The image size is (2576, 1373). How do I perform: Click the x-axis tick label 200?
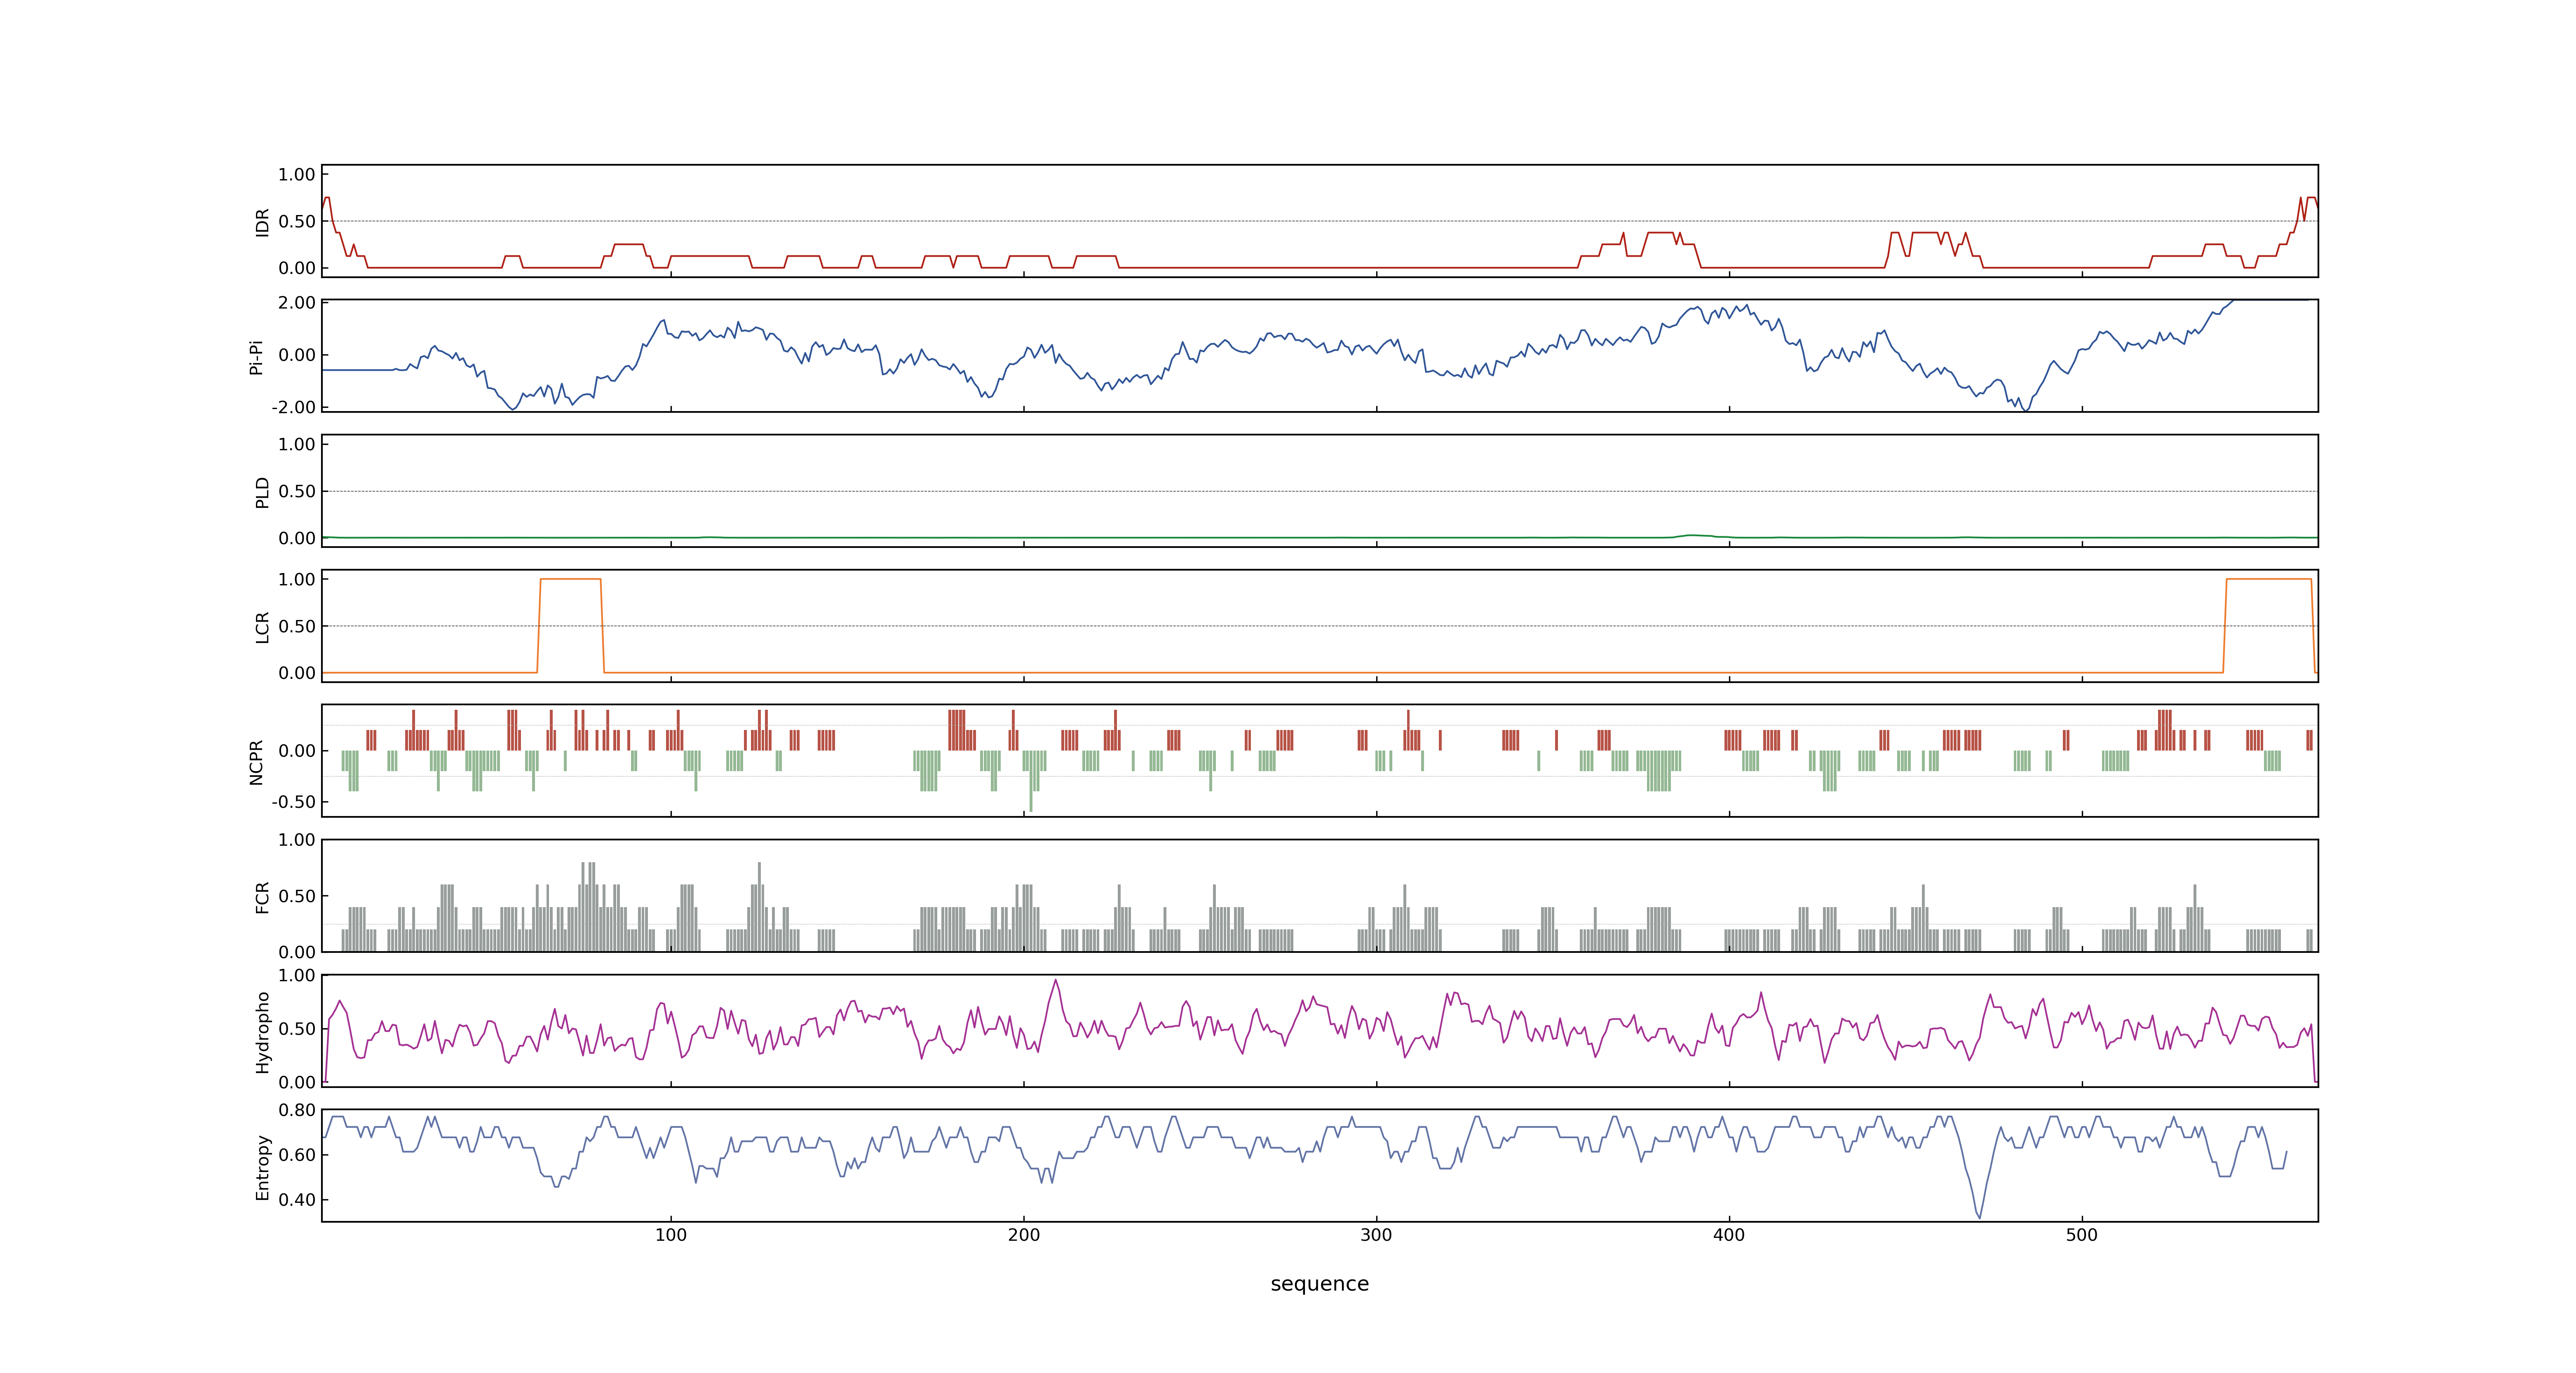[1024, 1235]
